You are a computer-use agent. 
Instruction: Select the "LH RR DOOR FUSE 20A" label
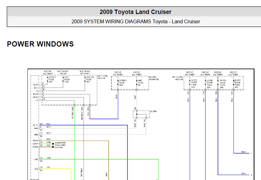coord(210,84)
